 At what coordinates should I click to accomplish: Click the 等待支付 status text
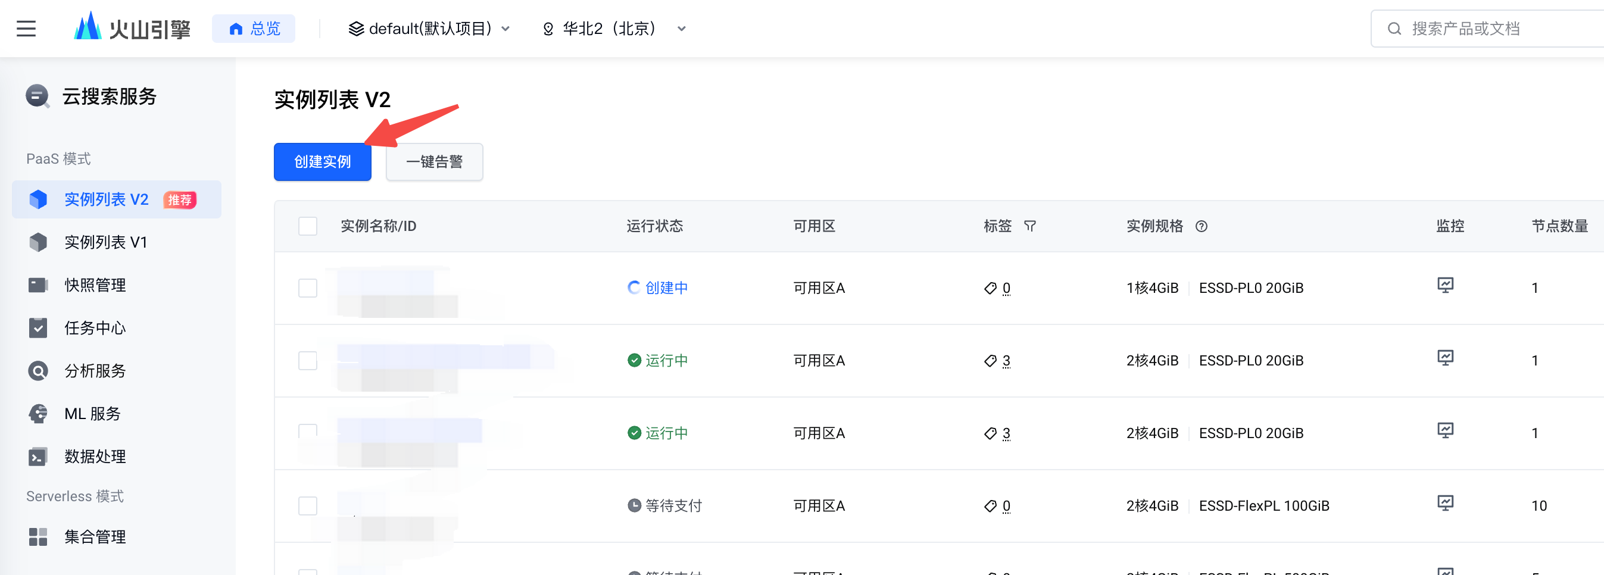click(x=674, y=506)
